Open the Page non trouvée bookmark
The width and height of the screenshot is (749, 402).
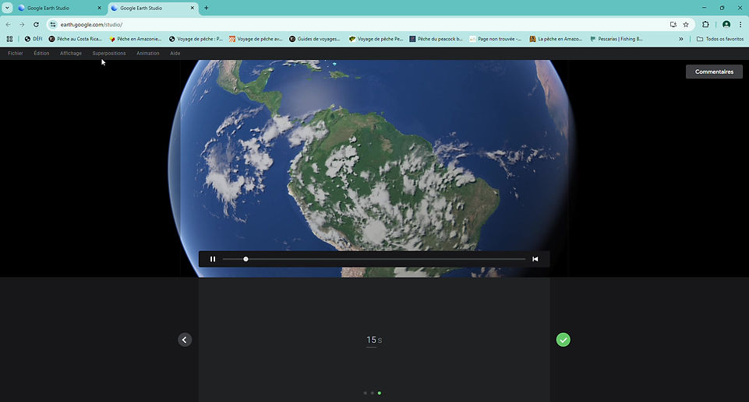pyautogui.click(x=496, y=39)
